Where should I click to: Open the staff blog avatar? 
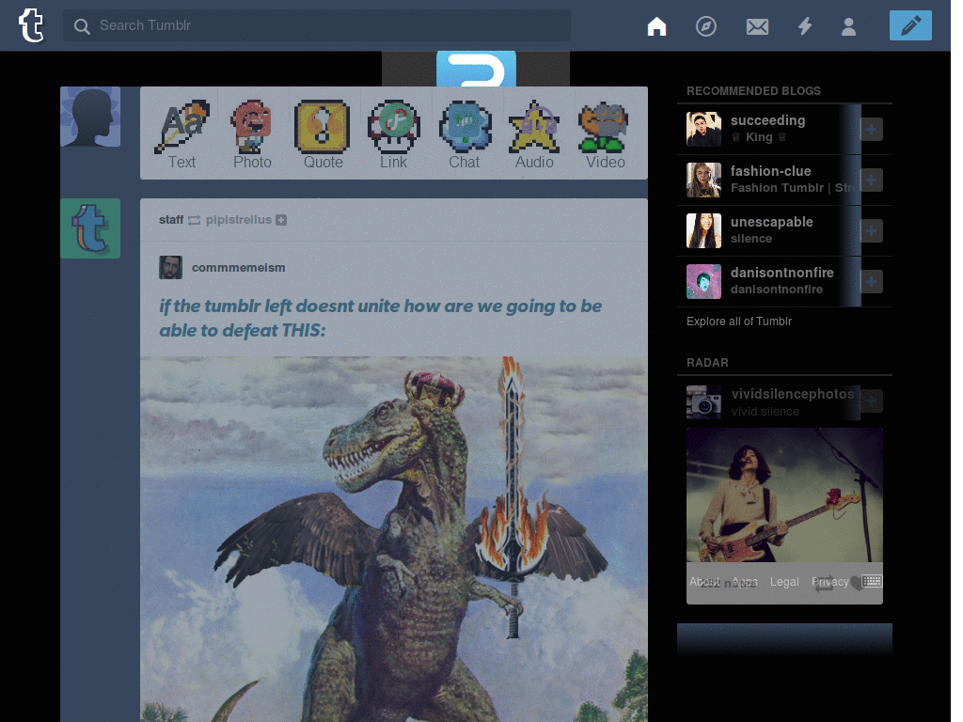[x=90, y=228]
